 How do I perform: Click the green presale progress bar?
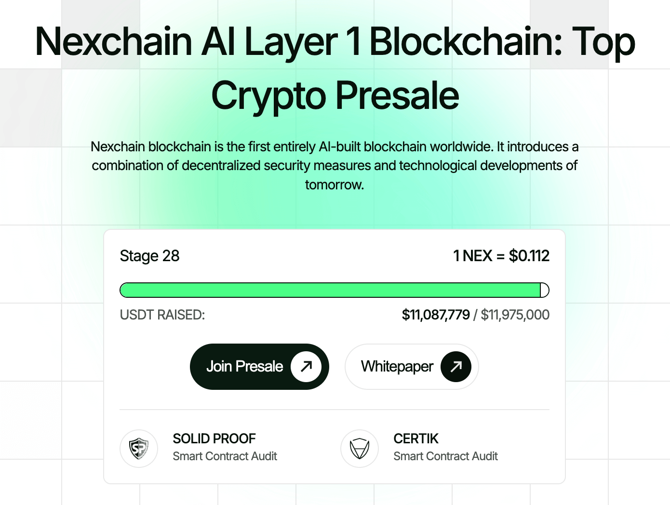point(330,290)
